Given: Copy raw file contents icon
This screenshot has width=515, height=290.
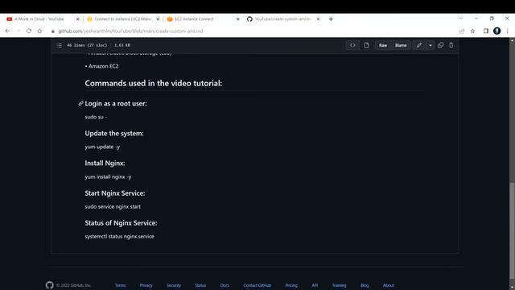Looking at the screenshot, I should point(440,45).
